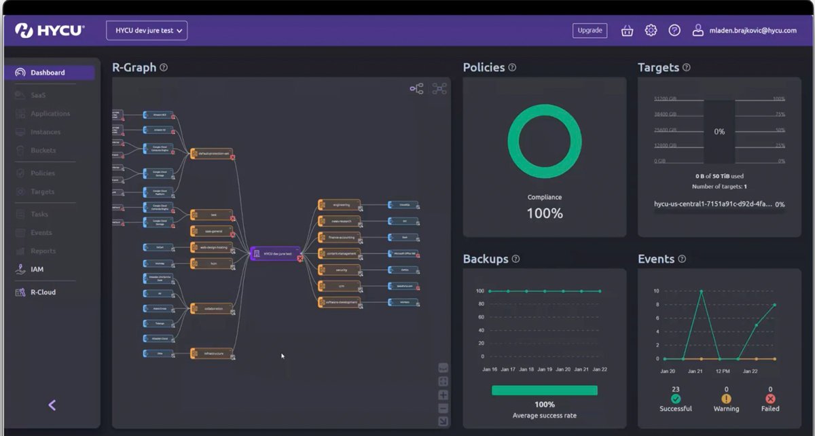Select the hycu-us-central1 target entry
Screen dimensions: 815x436
tap(713, 204)
